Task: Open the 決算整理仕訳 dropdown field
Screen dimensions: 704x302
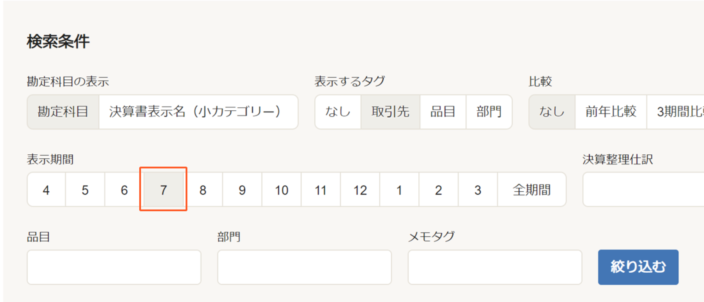Action: tap(643, 190)
